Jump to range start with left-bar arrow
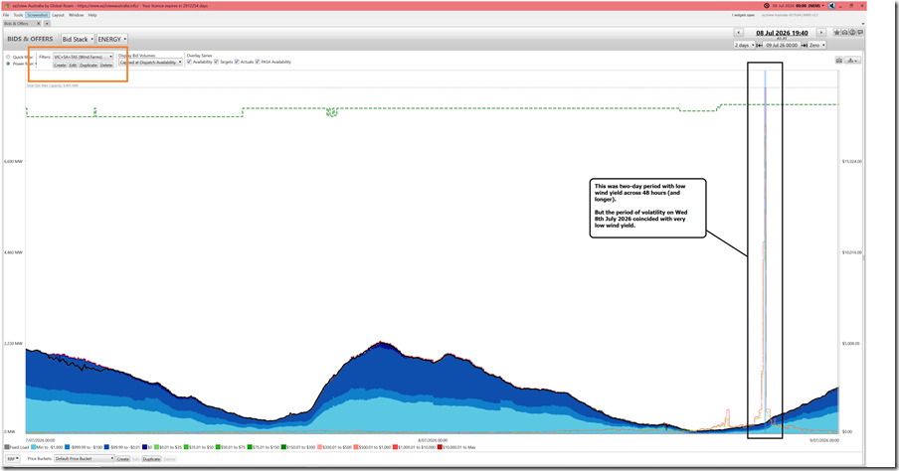This screenshot has height=471, width=899. 759,45
